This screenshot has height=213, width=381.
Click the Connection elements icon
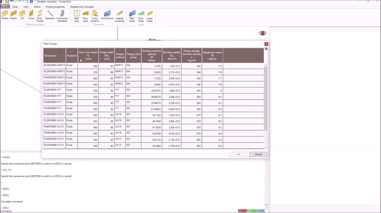click(x=62, y=14)
